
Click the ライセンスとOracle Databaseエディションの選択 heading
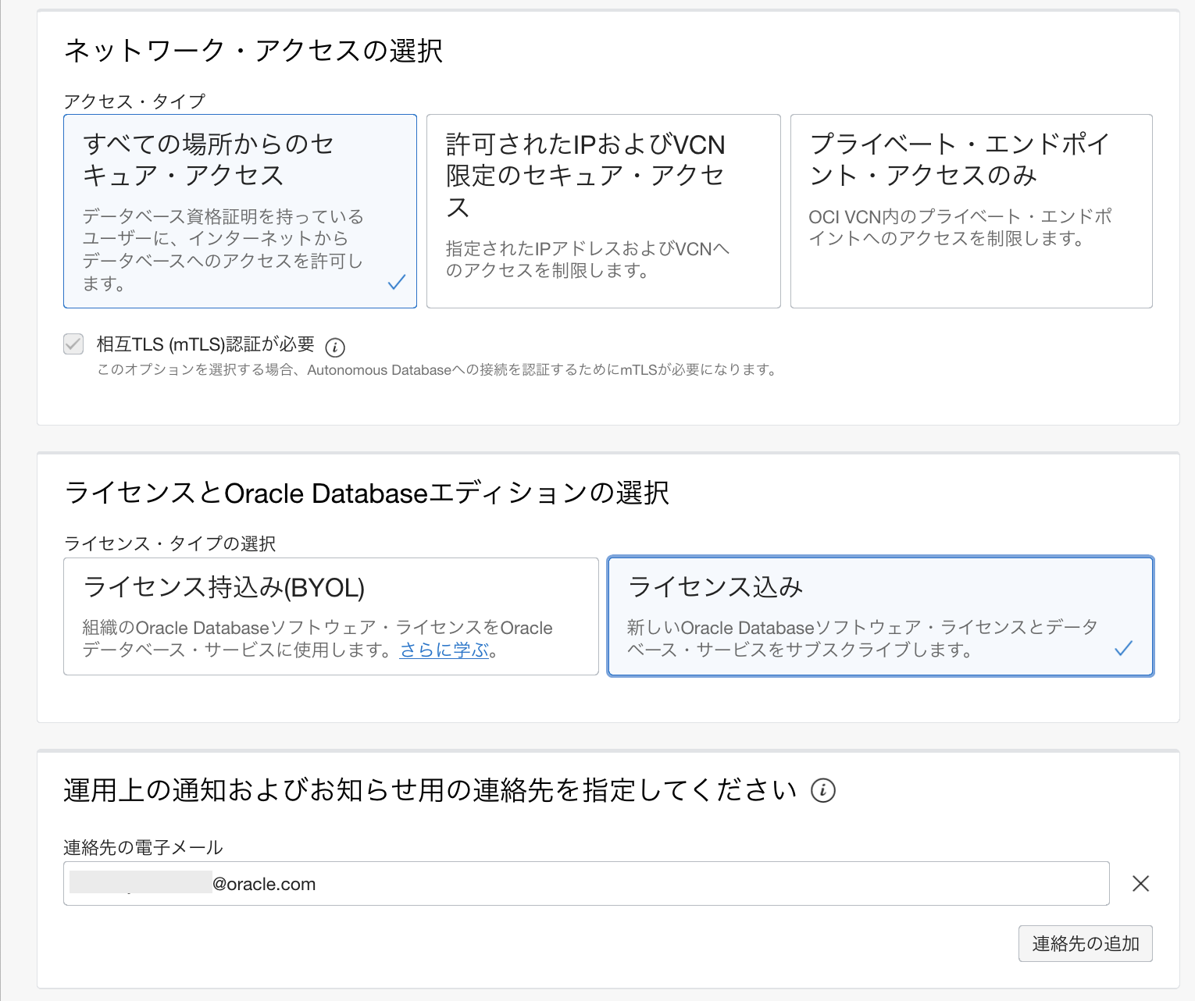[x=367, y=493]
